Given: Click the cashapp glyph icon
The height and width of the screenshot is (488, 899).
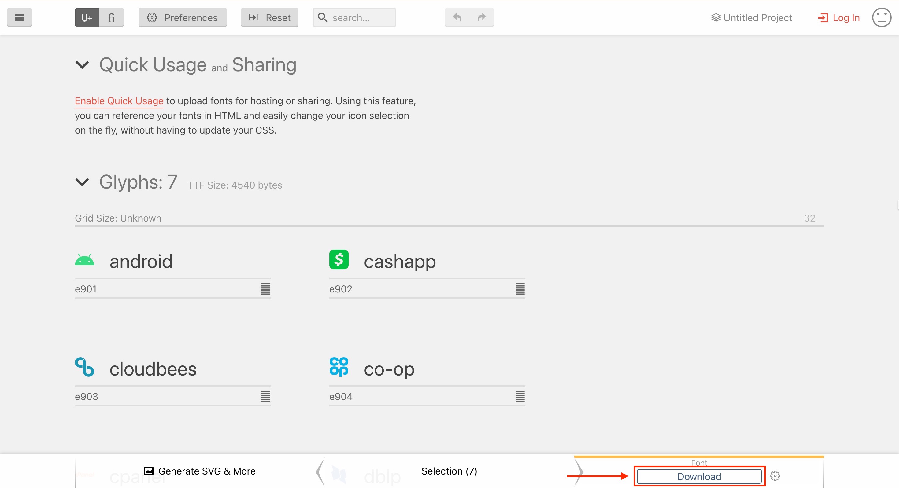Looking at the screenshot, I should 339,259.
